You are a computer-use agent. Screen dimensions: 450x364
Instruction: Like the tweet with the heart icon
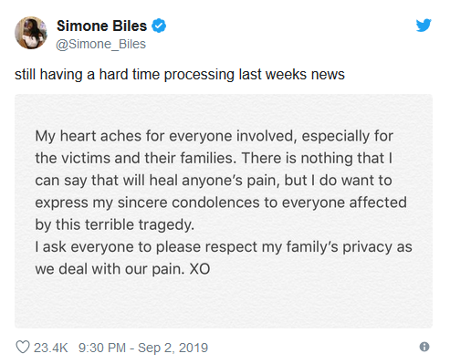click(23, 347)
